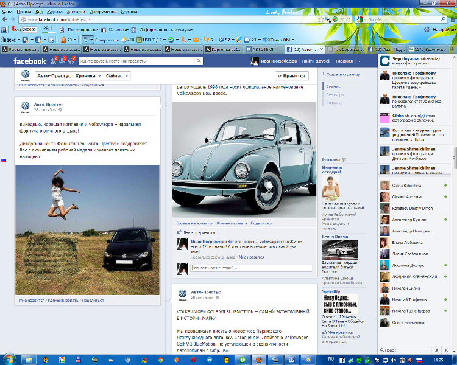Click Поделиться under the Beetle photo
The width and height of the screenshot is (457, 365).
[261, 223]
